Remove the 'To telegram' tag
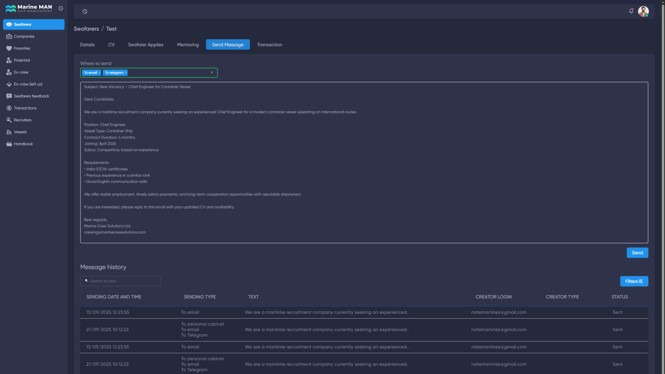Viewport: 665px width, 374px height. pyautogui.click(x=125, y=73)
